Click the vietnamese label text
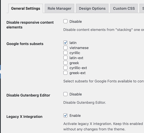Viewport: 144px width, 133px height. (79, 48)
